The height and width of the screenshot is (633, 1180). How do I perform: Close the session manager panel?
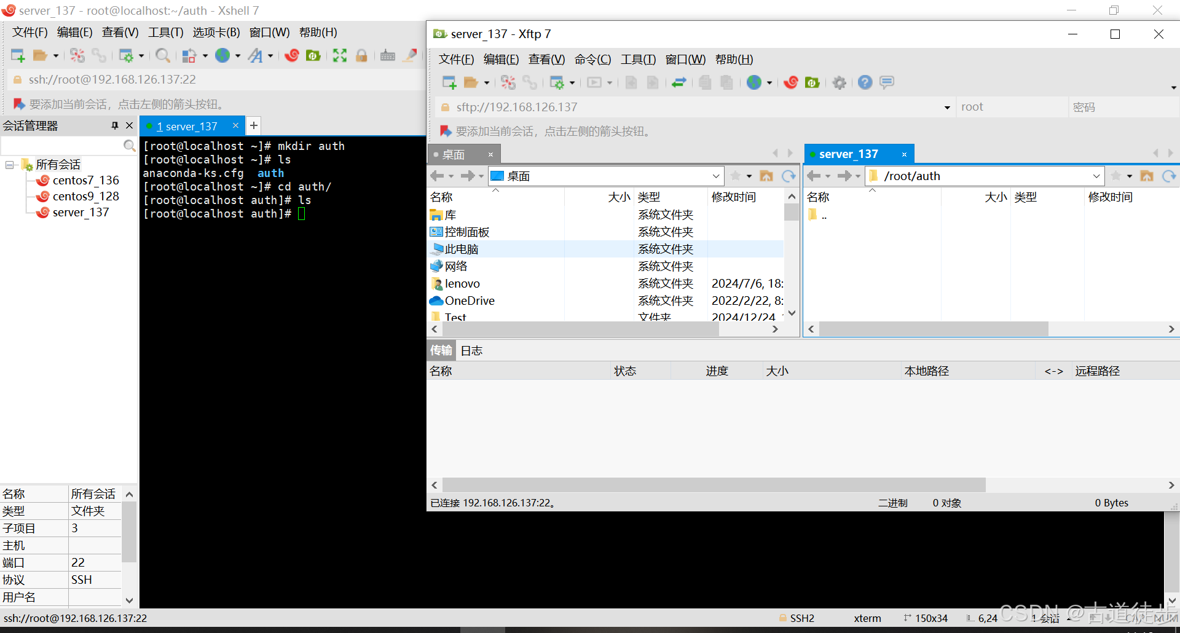point(129,125)
